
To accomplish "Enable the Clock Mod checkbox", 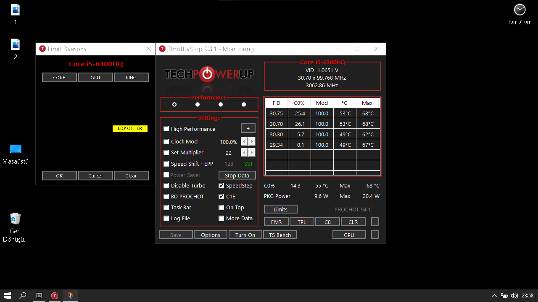I will (x=166, y=142).
